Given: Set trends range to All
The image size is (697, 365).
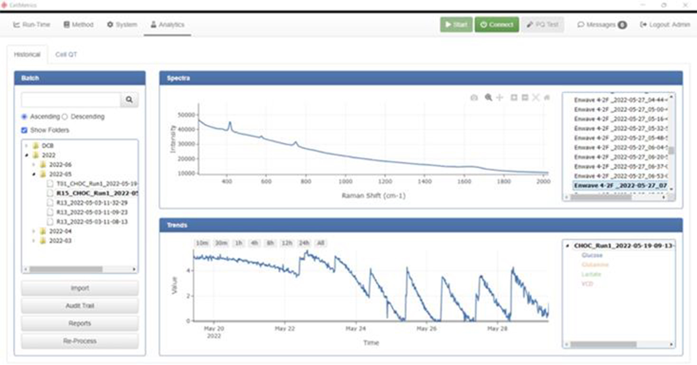Looking at the screenshot, I should tap(320, 243).
